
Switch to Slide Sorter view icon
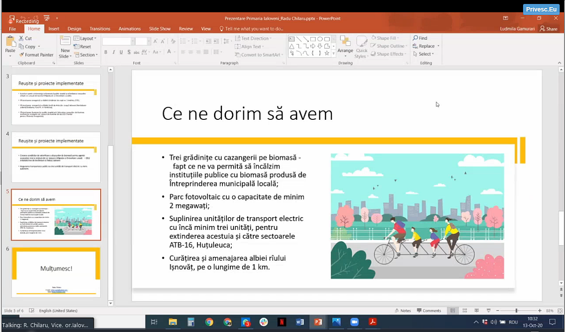coord(464,311)
